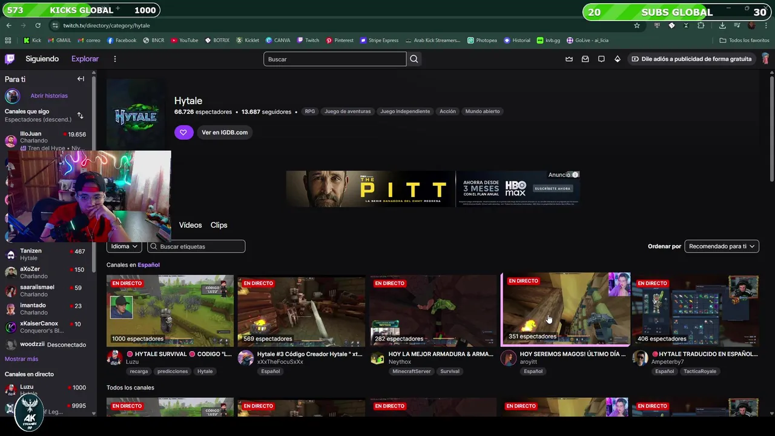The height and width of the screenshot is (436, 775).
Task: Open the Vídeos tab
Action: tap(190, 225)
